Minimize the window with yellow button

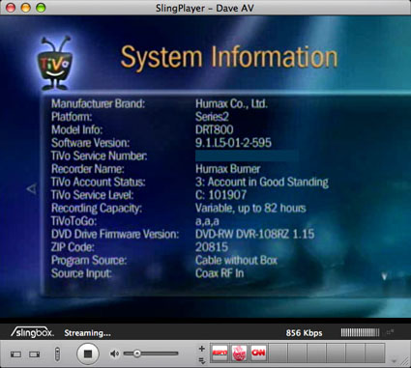[26, 8]
